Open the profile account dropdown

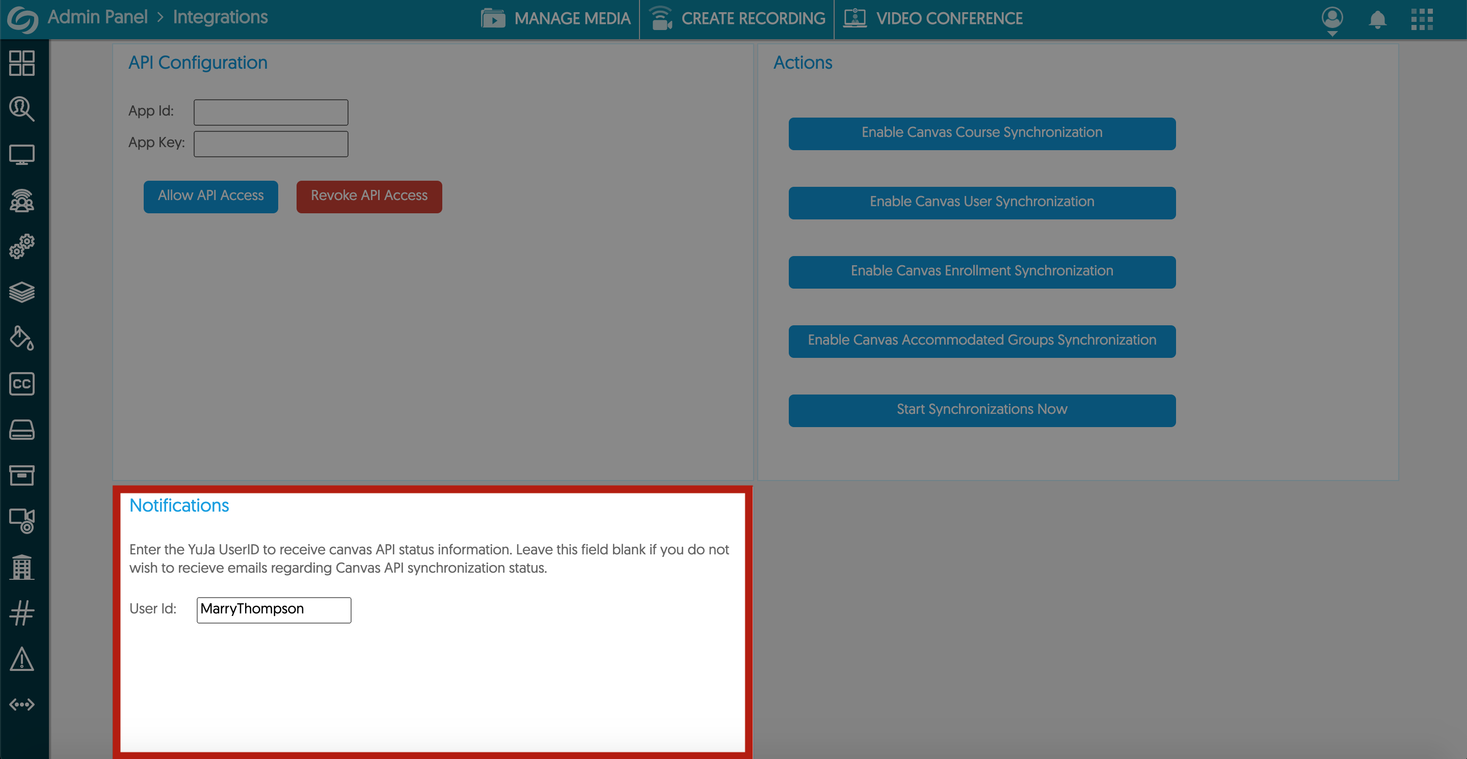(x=1331, y=19)
